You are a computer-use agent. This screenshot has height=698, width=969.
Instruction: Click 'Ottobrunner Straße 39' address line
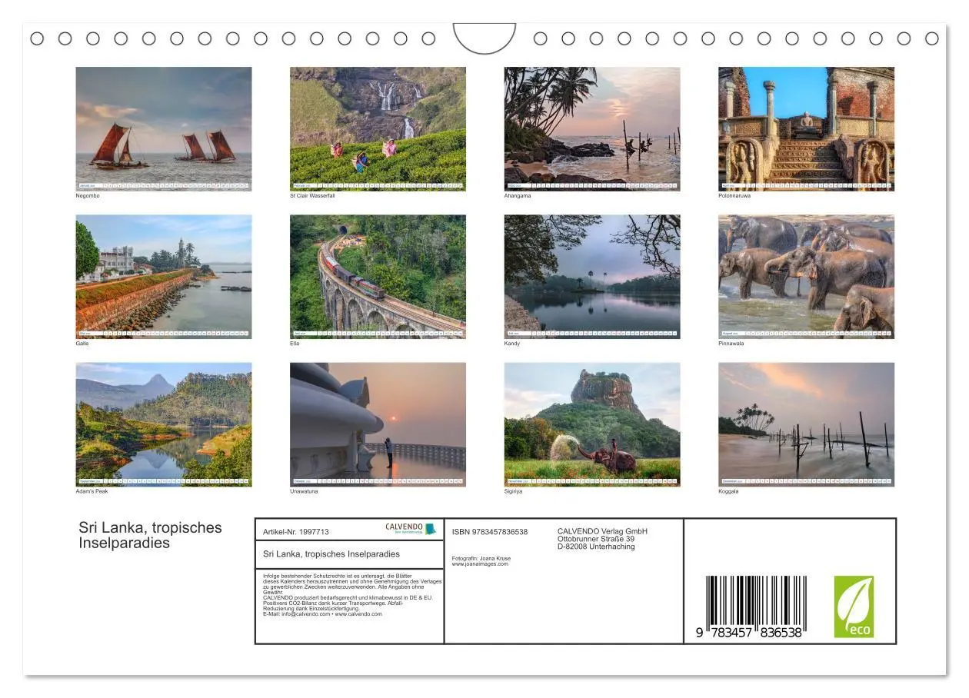click(x=596, y=539)
